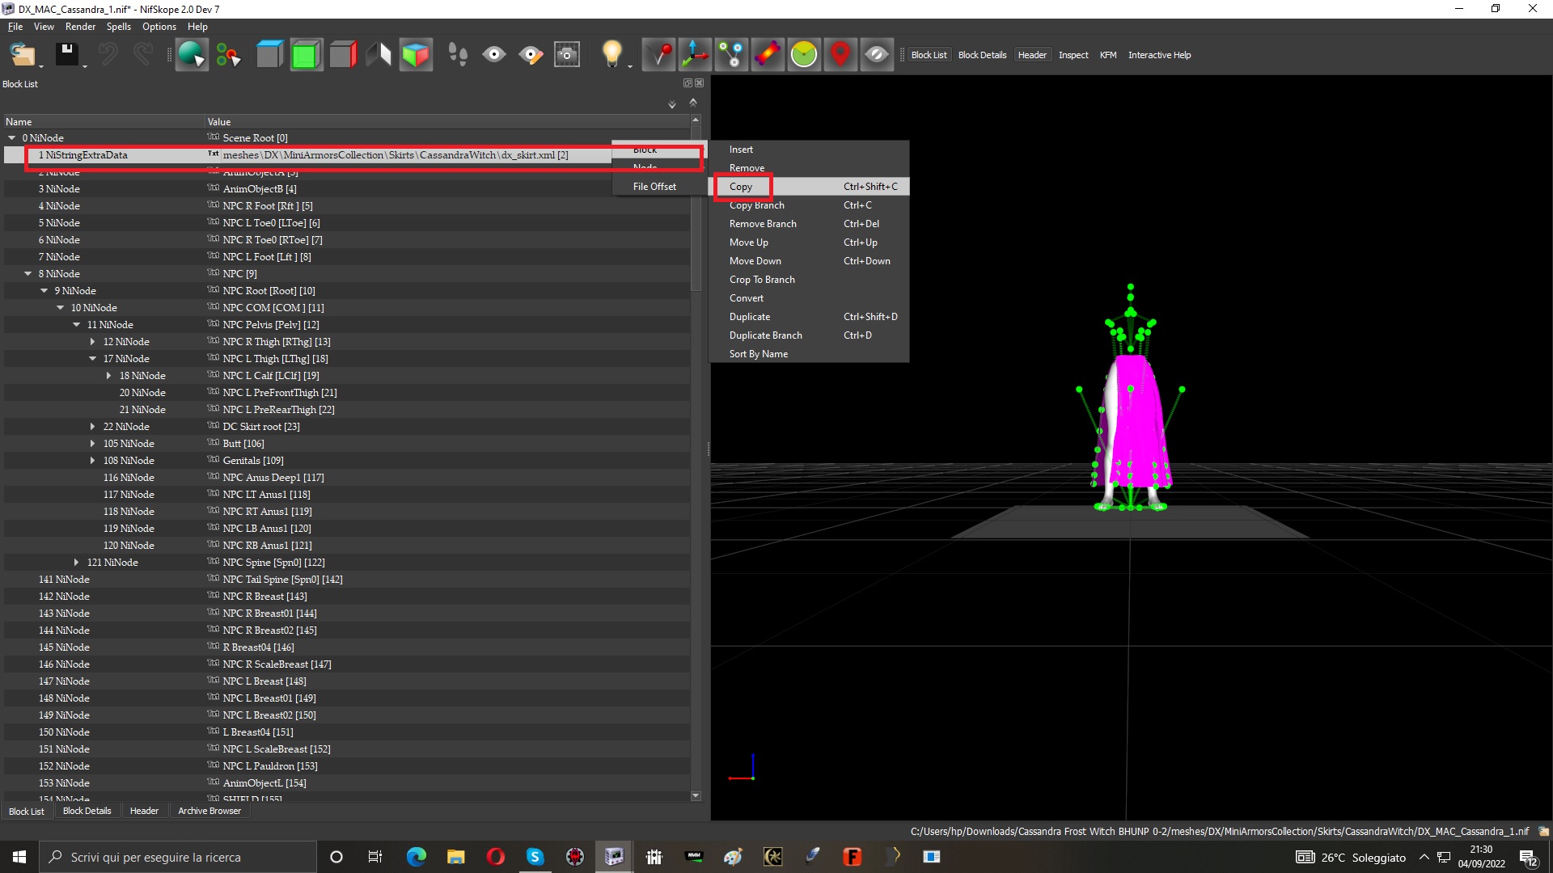Image resolution: width=1553 pixels, height=873 pixels.
Task: Collapse the 8 NiNode NPC branch
Action: click(28, 274)
